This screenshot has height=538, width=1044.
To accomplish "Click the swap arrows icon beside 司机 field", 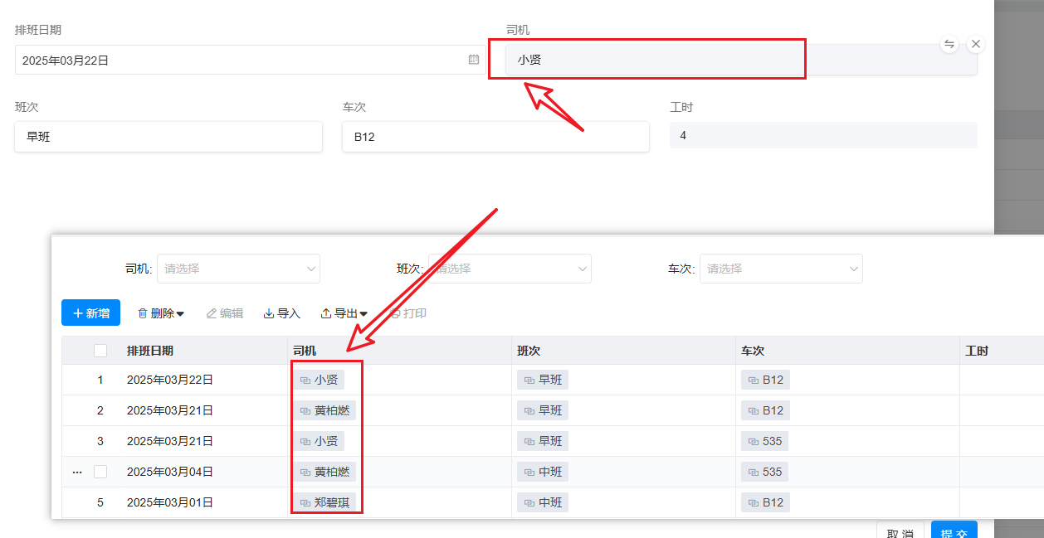I will (949, 44).
